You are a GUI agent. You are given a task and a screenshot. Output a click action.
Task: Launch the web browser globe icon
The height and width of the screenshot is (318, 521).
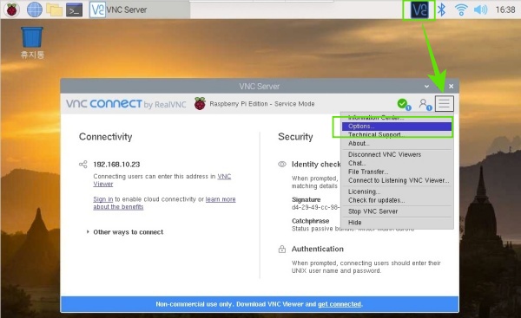coord(35,10)
